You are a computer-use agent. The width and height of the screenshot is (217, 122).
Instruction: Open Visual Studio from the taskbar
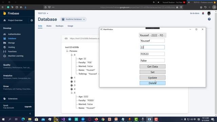tap(63, 119)
